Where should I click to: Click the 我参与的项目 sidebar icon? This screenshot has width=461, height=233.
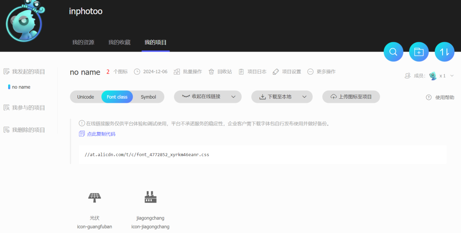coord(6,108)
